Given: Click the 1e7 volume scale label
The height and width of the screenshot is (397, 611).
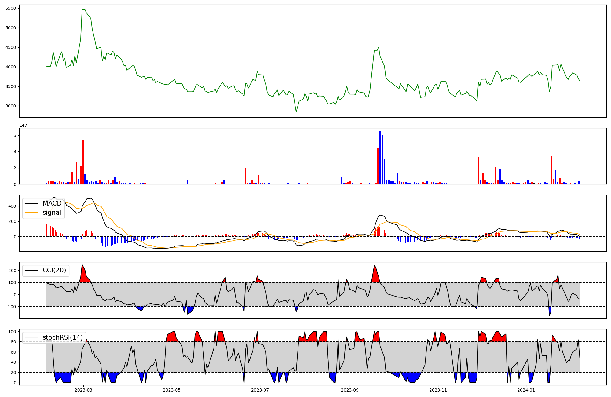Looking at the screenshot, I should click(x=24, y=125).
